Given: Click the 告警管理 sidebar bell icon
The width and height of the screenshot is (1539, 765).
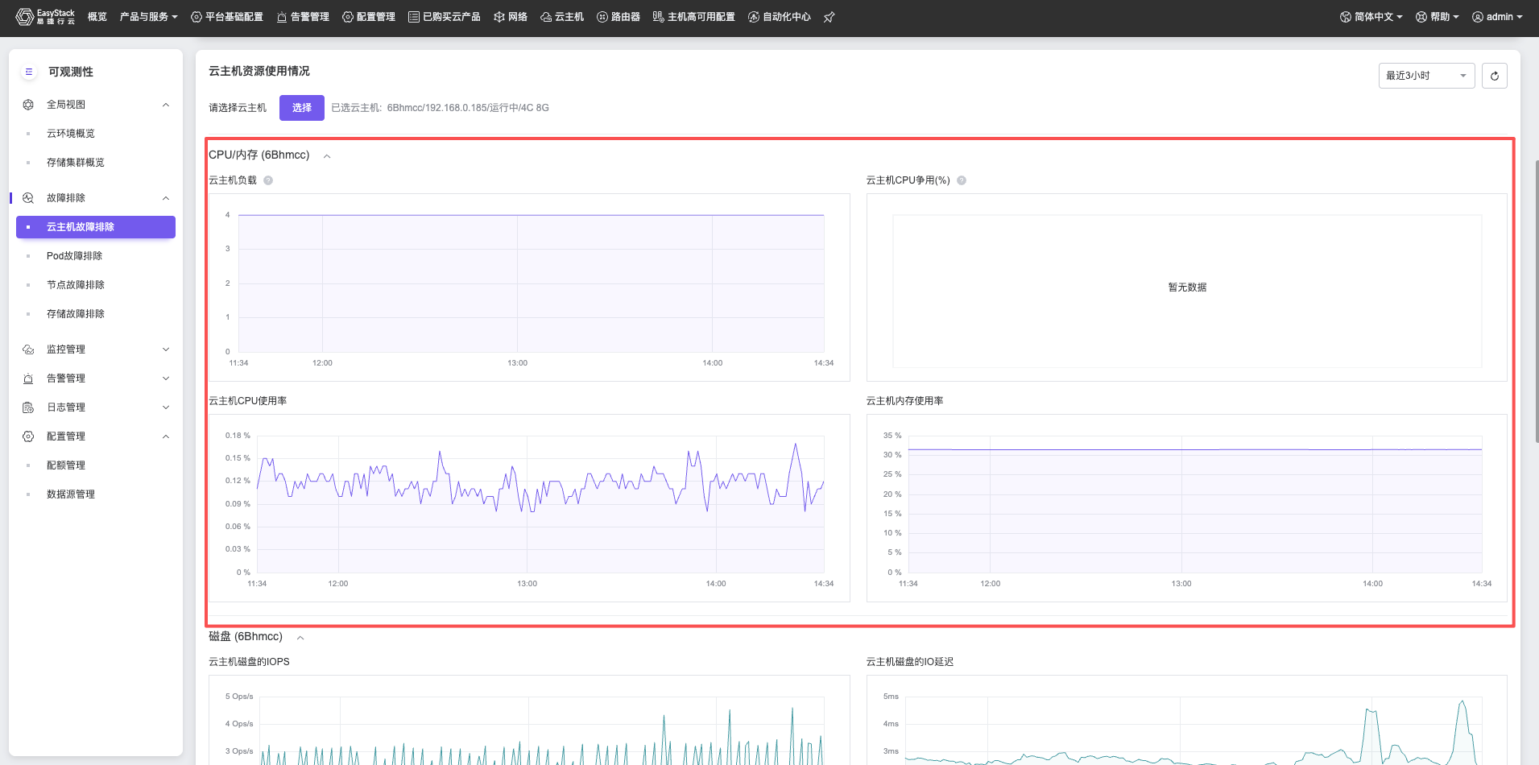Looking at the screenshot, I should (28, 378).
